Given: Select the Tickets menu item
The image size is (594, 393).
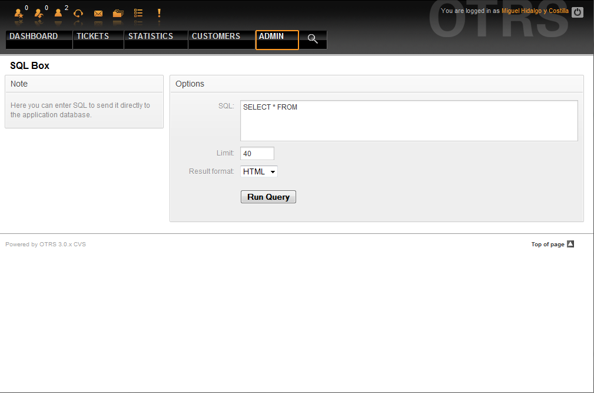Looking at the screenshot, I should tap(93, 37).
